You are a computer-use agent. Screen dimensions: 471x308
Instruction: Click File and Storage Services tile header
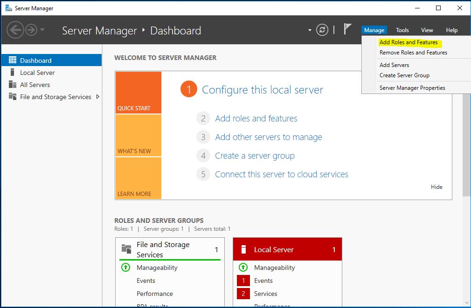coord(170,249)
